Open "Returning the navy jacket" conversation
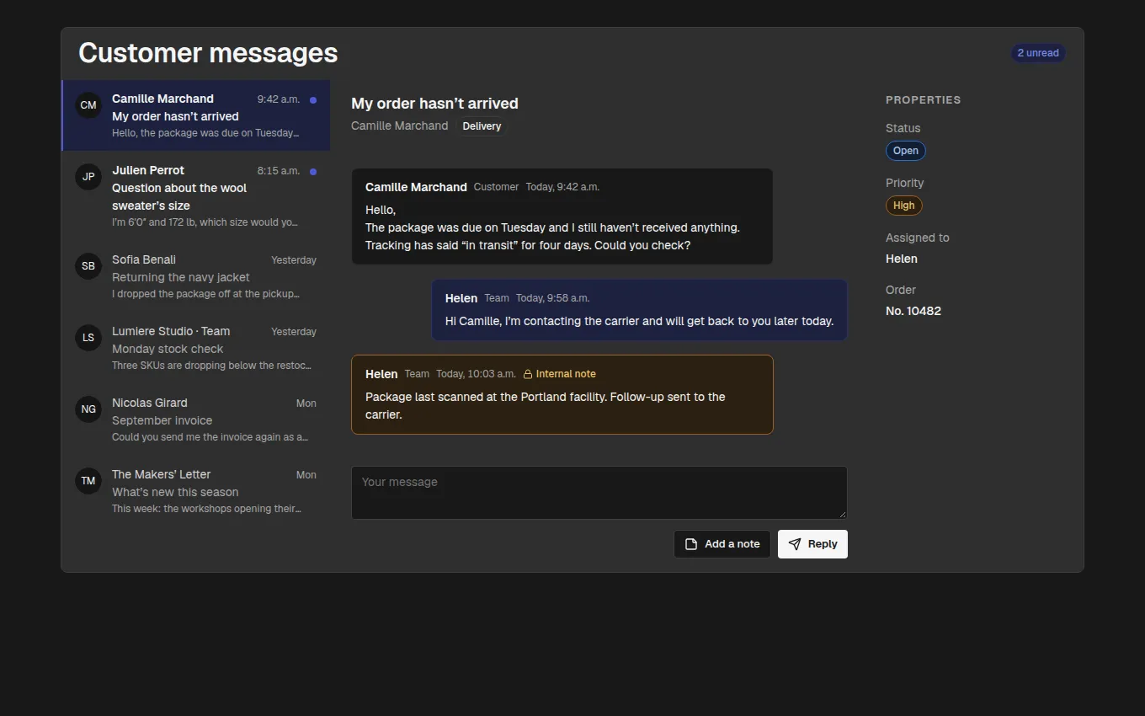1145x716 pixels. coord(196,276)
